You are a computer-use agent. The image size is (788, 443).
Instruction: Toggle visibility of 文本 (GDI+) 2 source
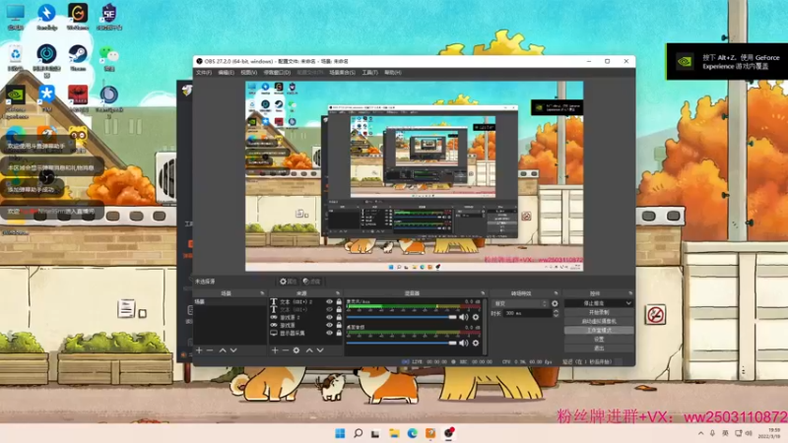(329, 302)
